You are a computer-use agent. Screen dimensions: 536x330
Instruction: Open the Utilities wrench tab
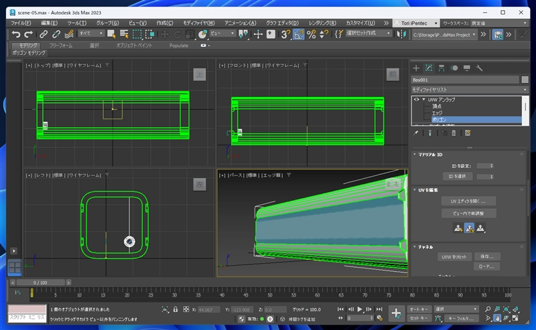[x=480, y=68]
